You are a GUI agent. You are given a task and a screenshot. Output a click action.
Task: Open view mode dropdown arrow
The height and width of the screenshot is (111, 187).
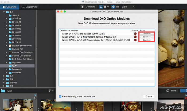tap(108, 7)
